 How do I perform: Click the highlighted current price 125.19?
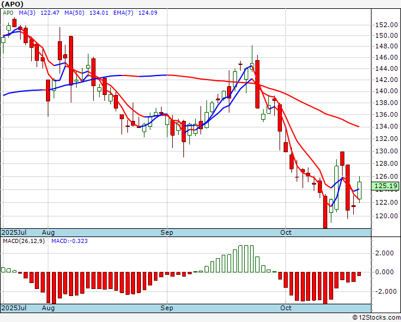tap(386, 186)
